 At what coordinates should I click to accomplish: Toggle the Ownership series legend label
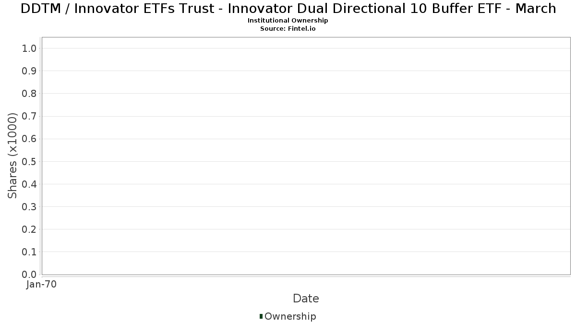point(290,316)
